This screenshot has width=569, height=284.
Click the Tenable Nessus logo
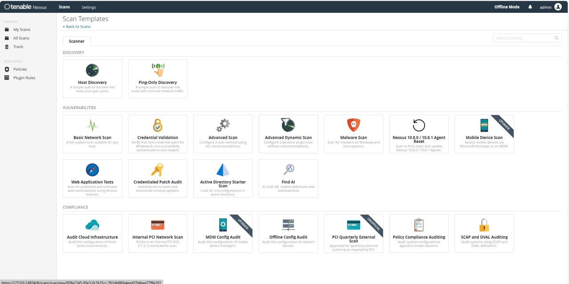click(25, 7)
